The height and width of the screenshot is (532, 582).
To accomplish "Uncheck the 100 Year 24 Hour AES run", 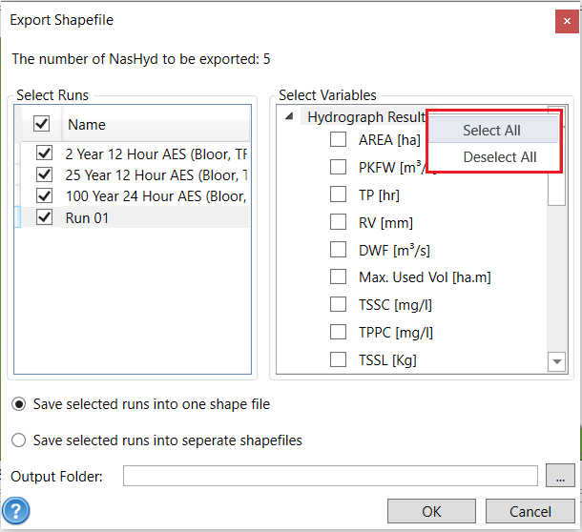I will pos(44,195).
